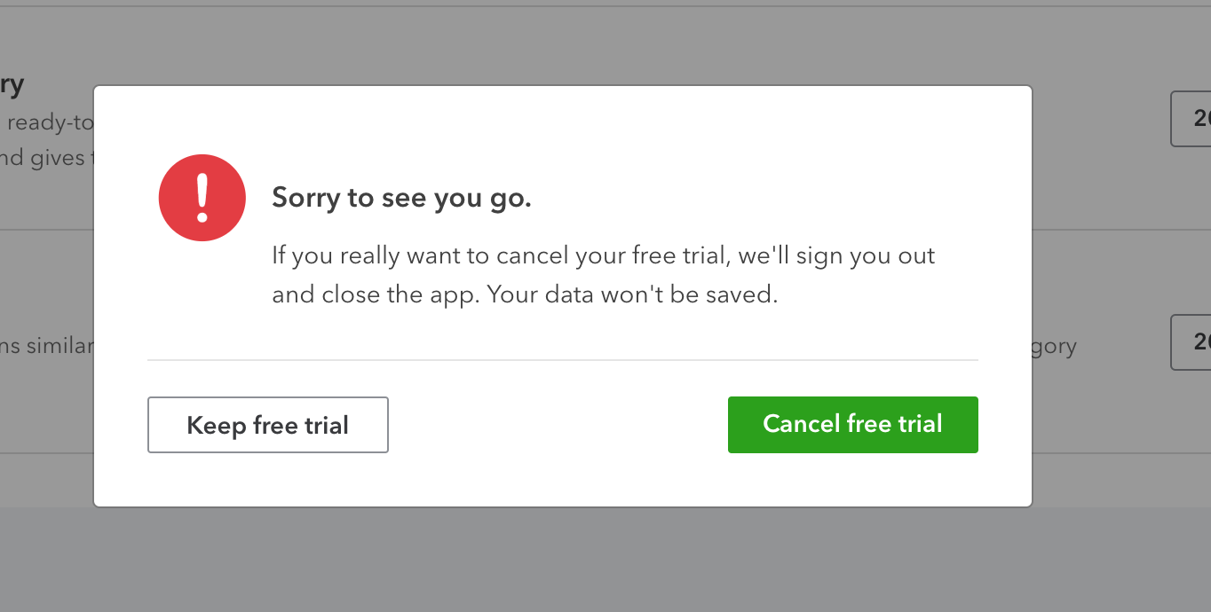Image resolution: width=1211 pixels, height=612 pixels.
Task: Click the dark gray area below the dialog
Action: (605, 561)
